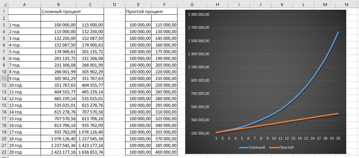The image size is (359, 158).
Task: Select column A header
Action: click(24, 4)
